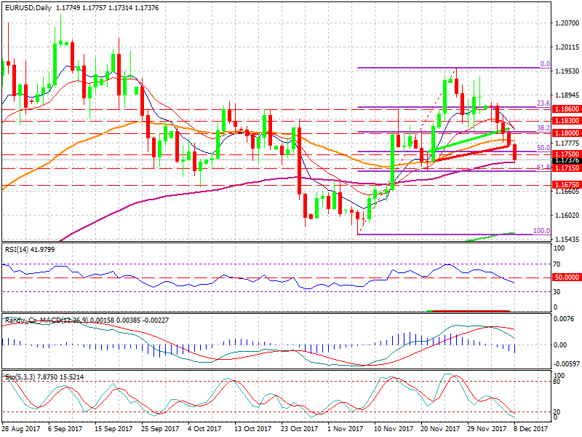Select the 1.15435 price axis label

click(x=567, y=239)
